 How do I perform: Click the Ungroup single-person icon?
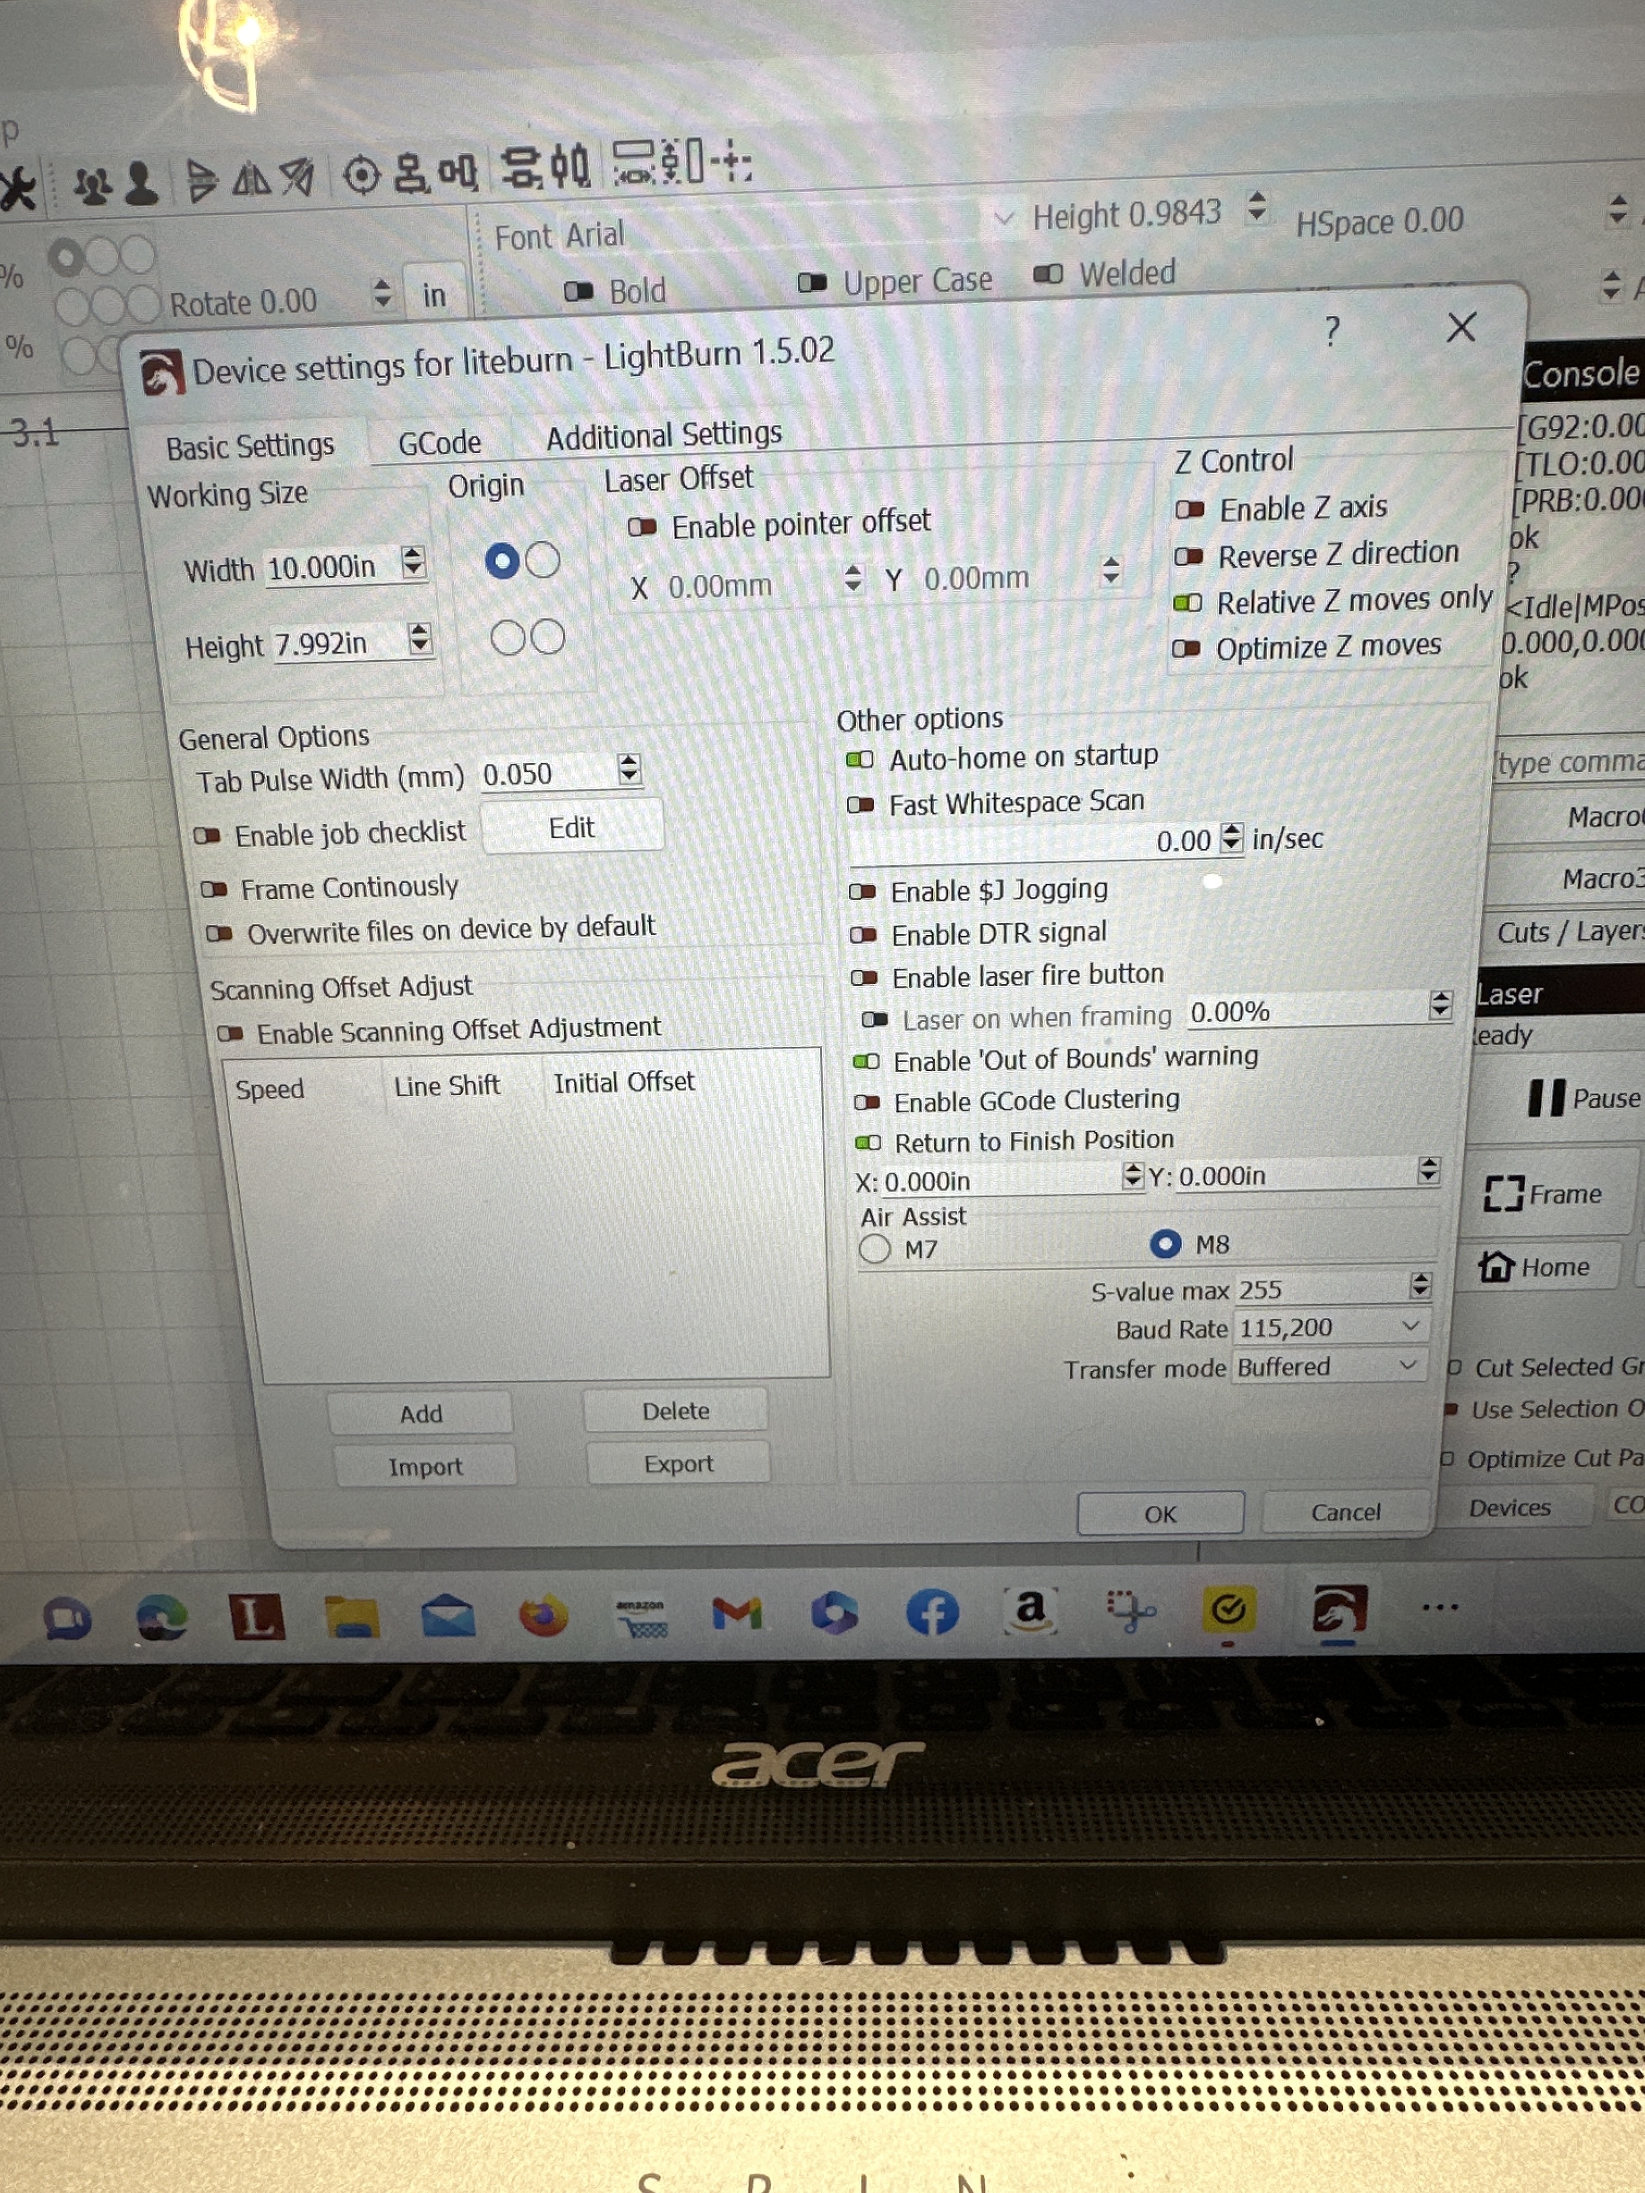tap(141, 184)
